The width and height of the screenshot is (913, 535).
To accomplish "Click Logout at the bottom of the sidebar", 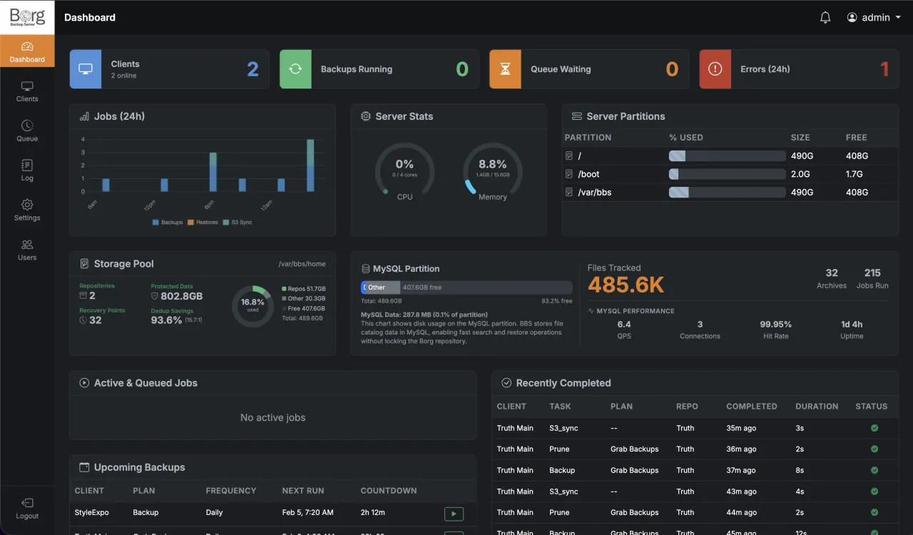I will coord(27,509).
